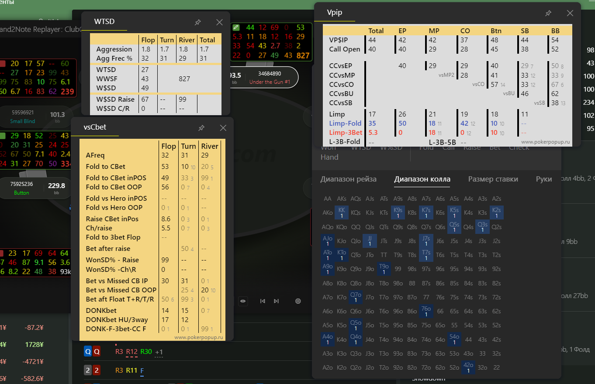The height and width of the screenshot is (384, 595).
Task: Select 42o cell in range matrix
Action: 468,367
